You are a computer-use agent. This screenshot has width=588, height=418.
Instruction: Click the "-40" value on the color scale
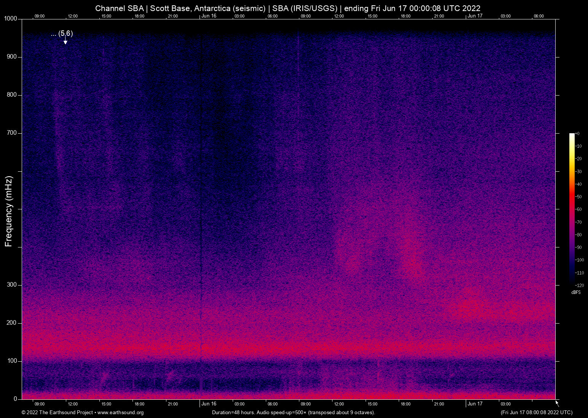coord(578,184)
